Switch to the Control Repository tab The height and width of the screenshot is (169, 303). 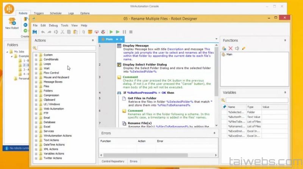[x=113, y=161]
